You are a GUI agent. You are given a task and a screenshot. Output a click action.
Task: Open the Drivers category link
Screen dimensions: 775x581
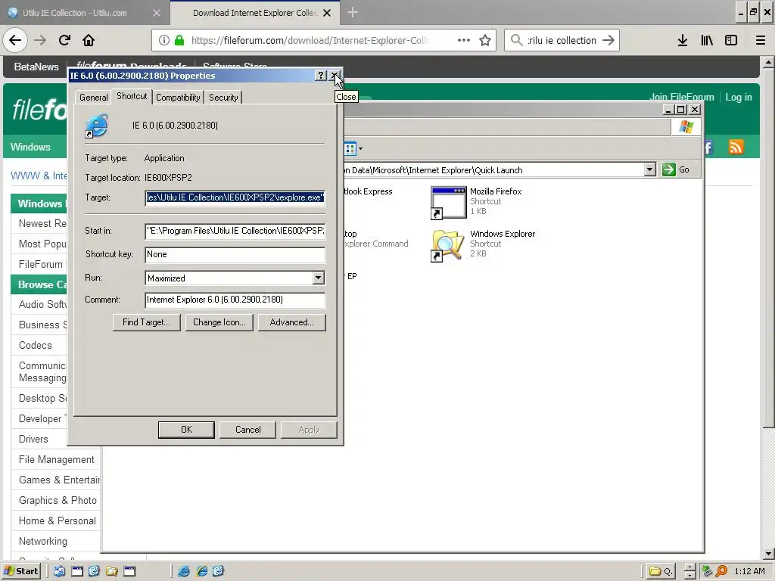(x=33, y=439)
